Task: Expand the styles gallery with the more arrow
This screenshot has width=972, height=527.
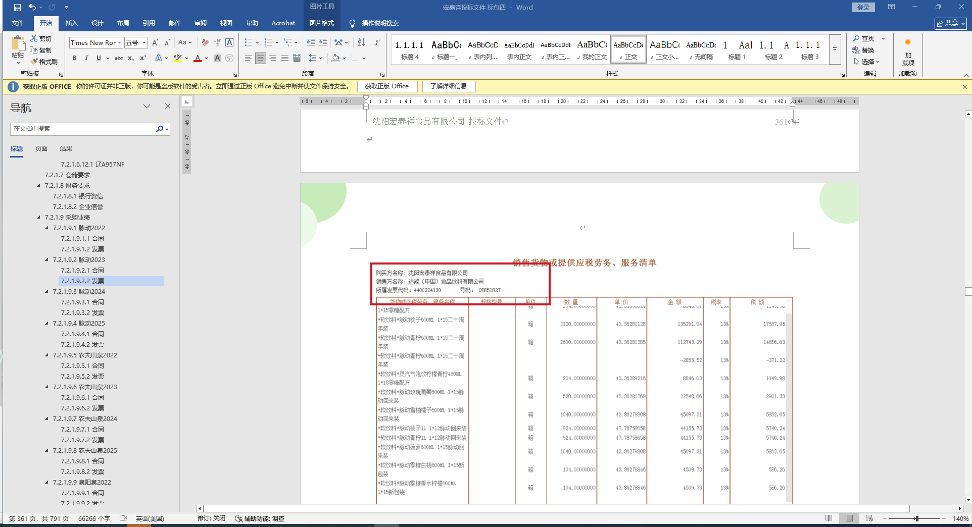Action: pyautogui.click(x=835, y=49)
